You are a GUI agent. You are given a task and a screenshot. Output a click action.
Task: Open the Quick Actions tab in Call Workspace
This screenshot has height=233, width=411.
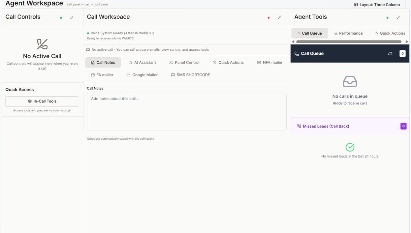(228, 63)
